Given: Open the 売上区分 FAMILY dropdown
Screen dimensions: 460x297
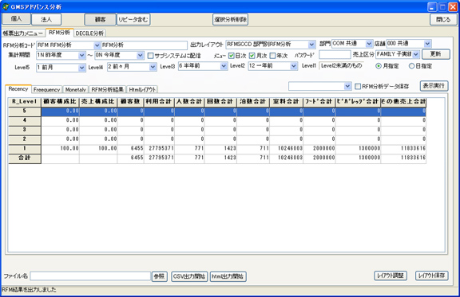Looking at the screenshot, I should [416, 54].
